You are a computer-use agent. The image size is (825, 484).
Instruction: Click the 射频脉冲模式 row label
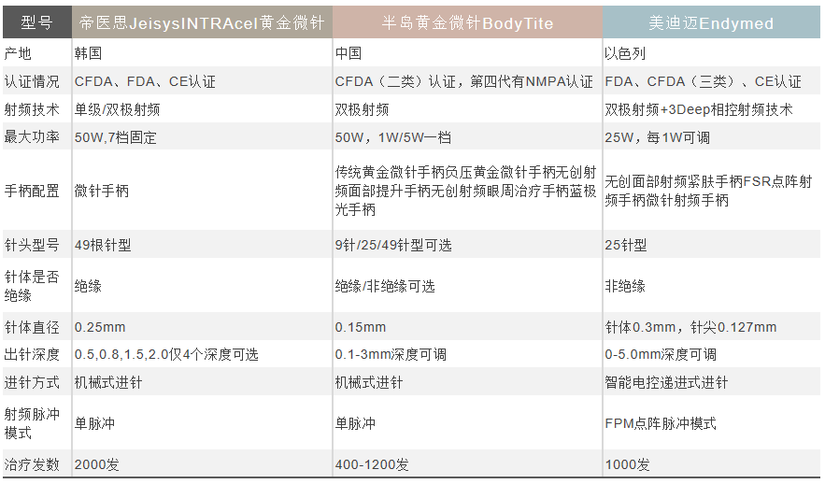(x=36, y=423)
